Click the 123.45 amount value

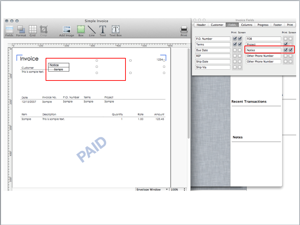(x=159, y=119)
